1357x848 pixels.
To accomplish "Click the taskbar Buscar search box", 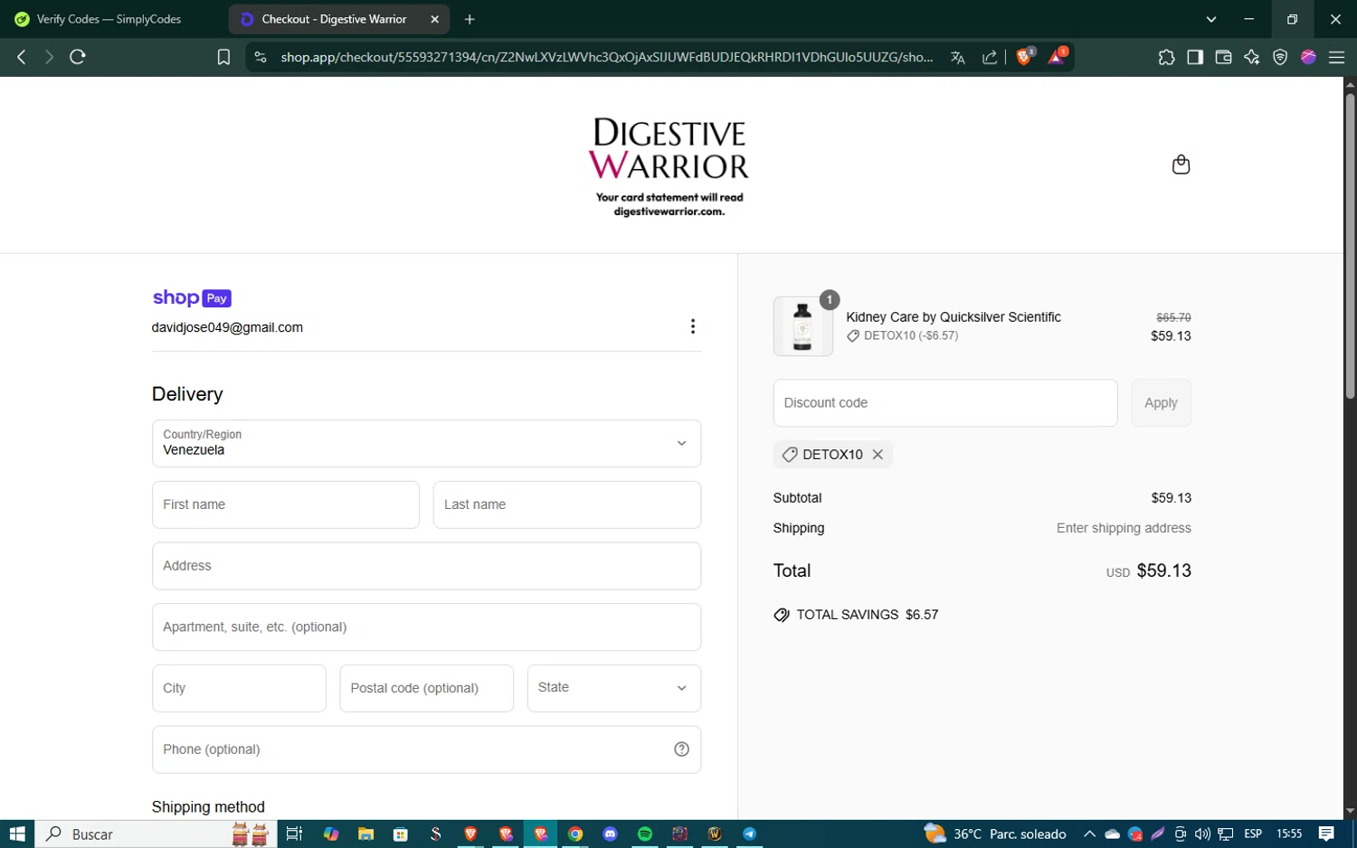I will pos(156,834).
